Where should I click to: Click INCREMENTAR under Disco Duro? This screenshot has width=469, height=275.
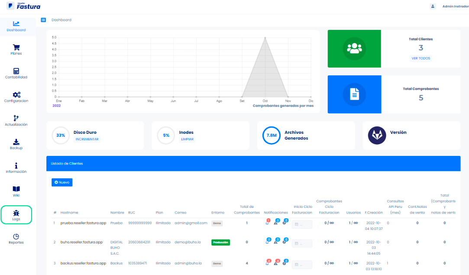pos(87,139)
